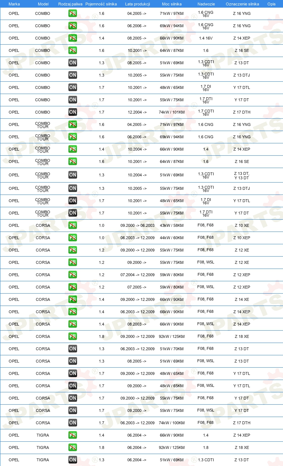
Task: Click the Marka column header
Action: pos(14,4)
